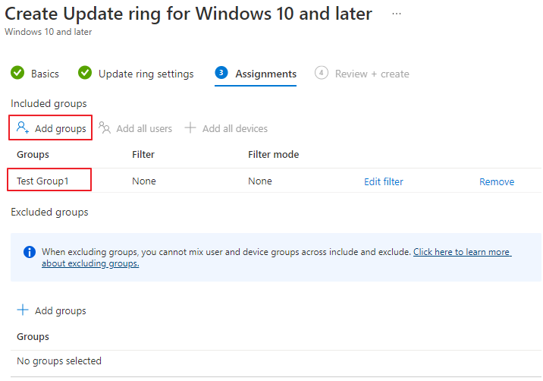Click the step 4 circle icon
This screenshot has width=543, height=381.
coord(322,73)
